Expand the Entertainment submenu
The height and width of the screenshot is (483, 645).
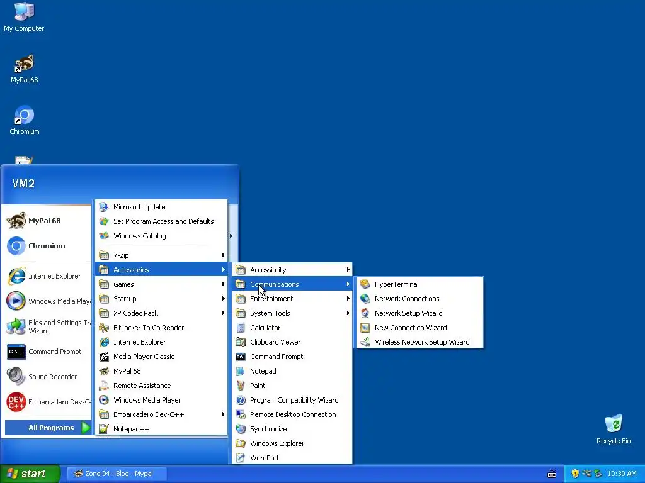pos(292,299)
